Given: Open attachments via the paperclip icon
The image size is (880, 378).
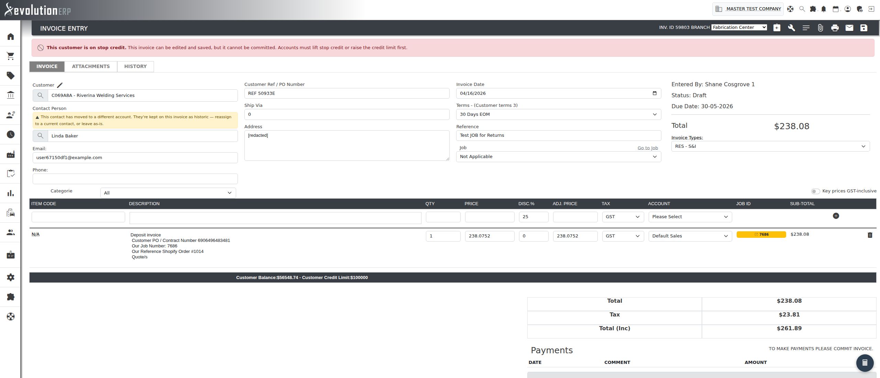Looking at the screenshot, I should pyautogui.click(x=820, y=28).
